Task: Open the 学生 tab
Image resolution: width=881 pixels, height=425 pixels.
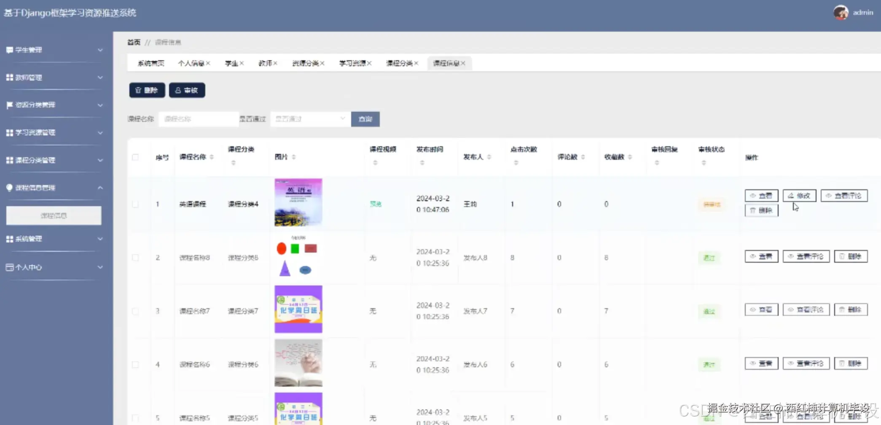Action: [x=231, y=63]
